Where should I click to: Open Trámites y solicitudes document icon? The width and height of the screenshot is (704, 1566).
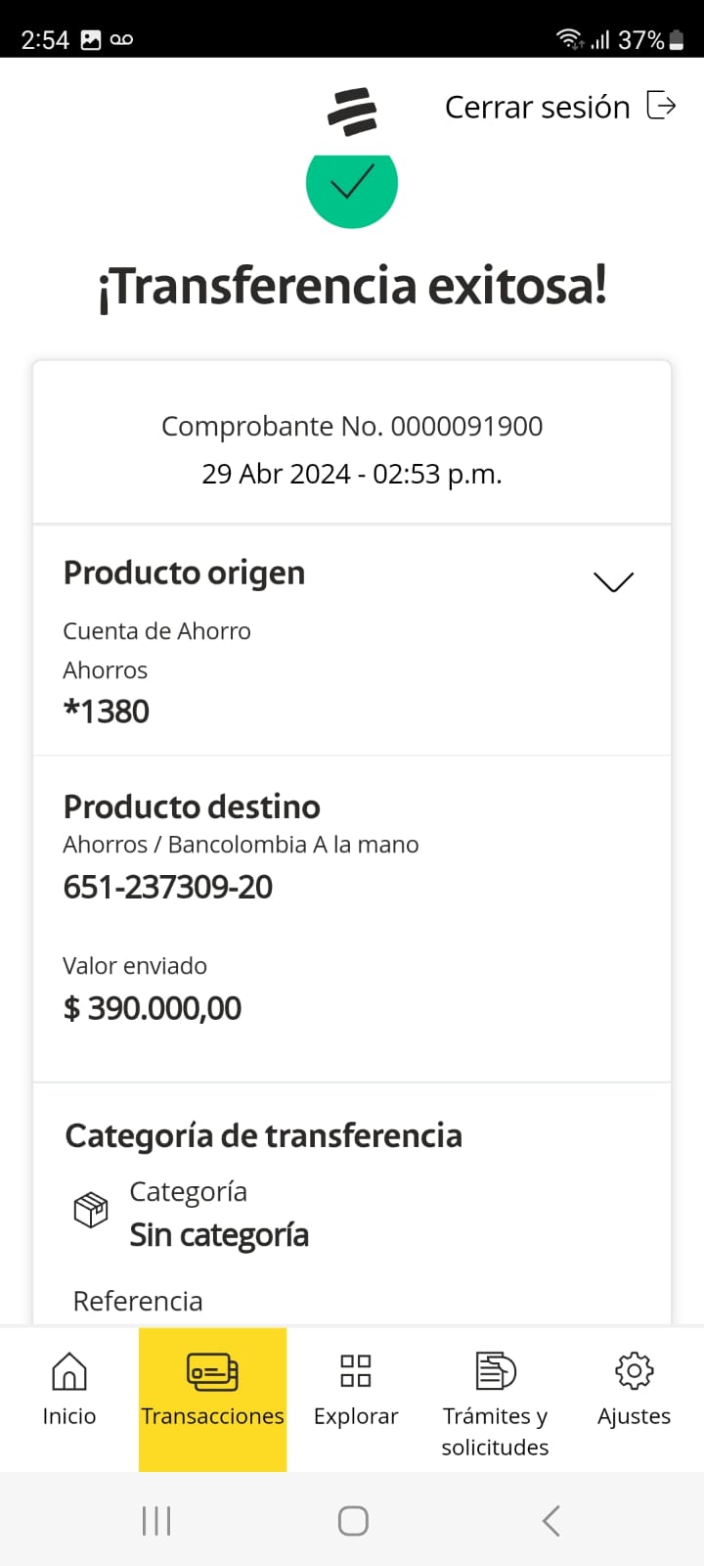click(495, 1370)
